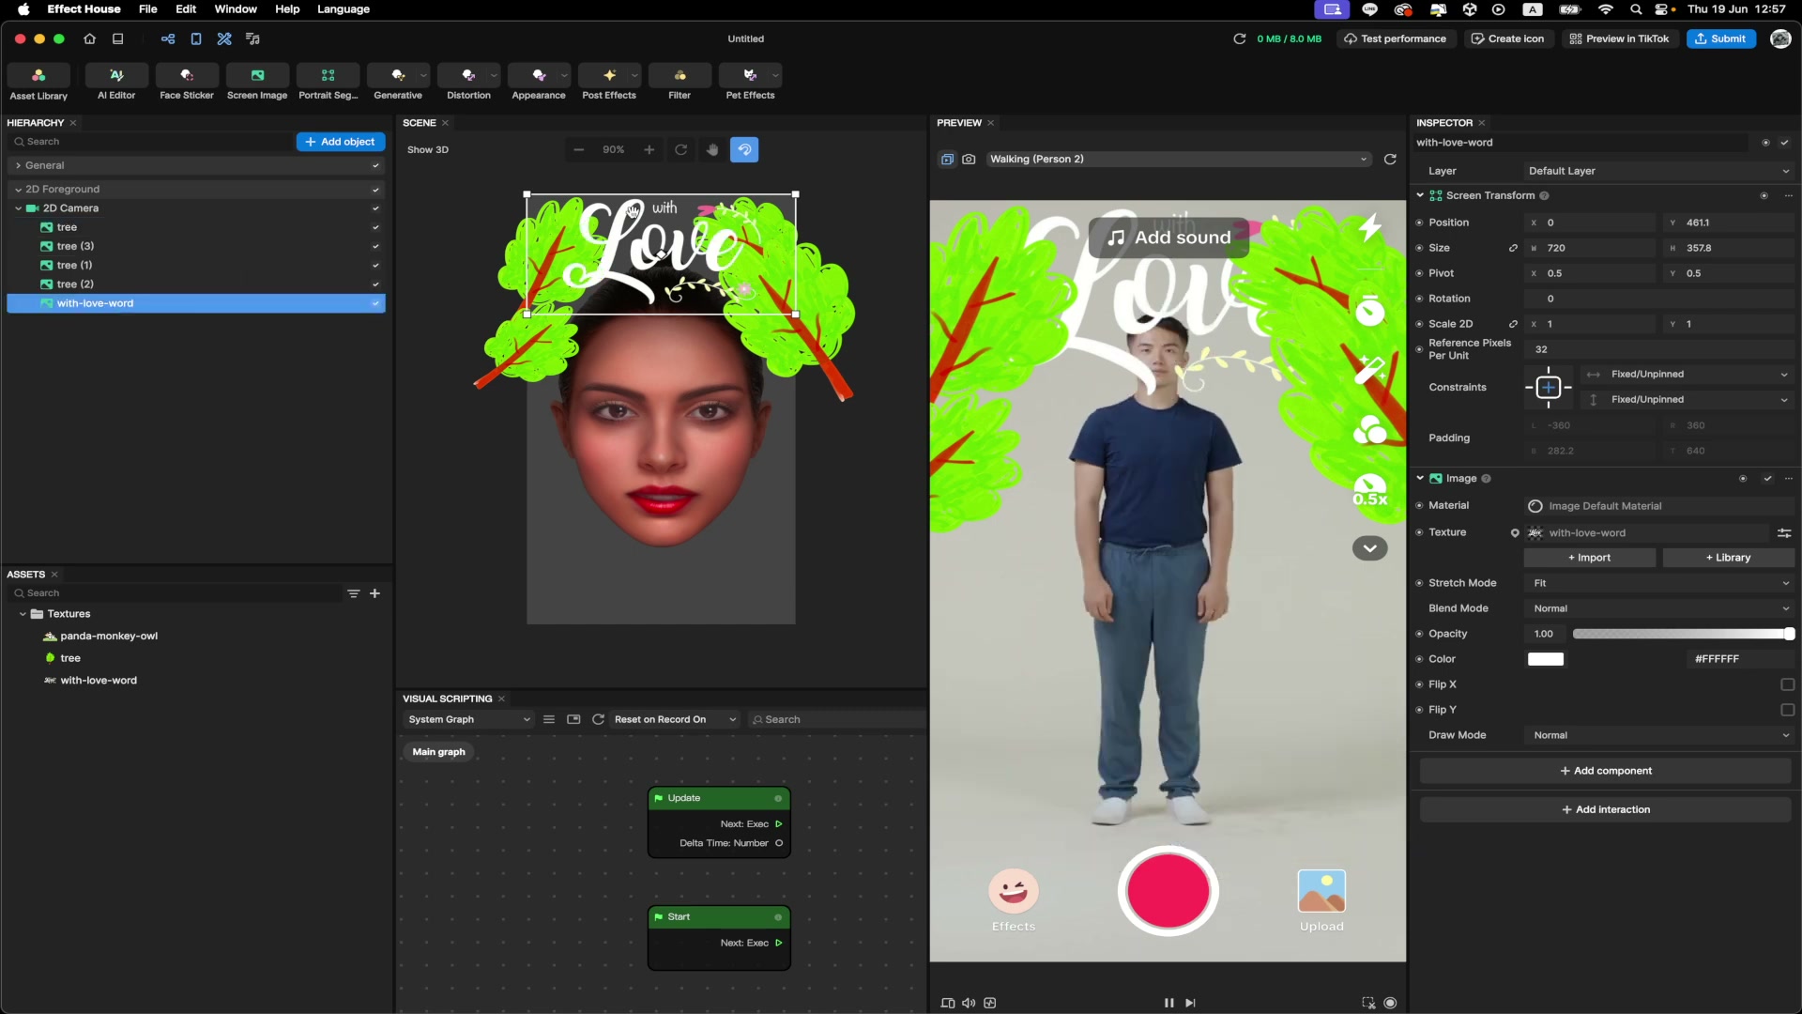Image resolution: width=1802 pixels, height=1014 pixels.
Task: Collapse the Screen Transform component
Action: click(x=1420, y=195)
